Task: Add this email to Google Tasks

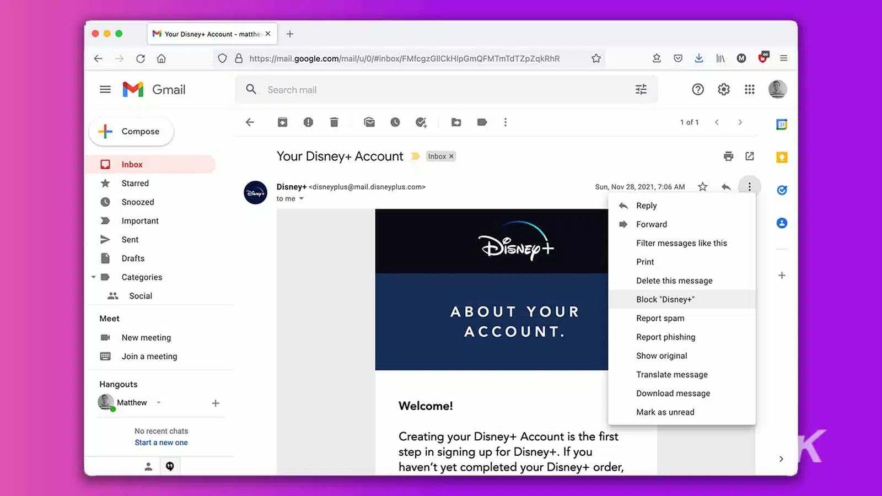Action: [x=421, y=122]
